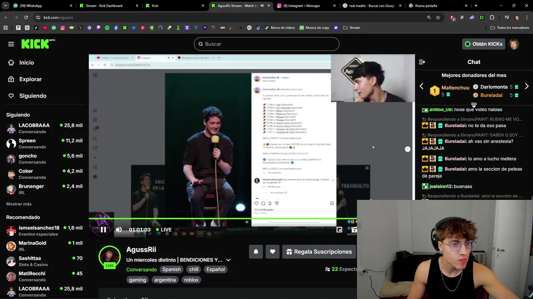The height and width of the screenshot is (299, 533).
Task: Toggle mini player mode icon
Action: [339, 230]
